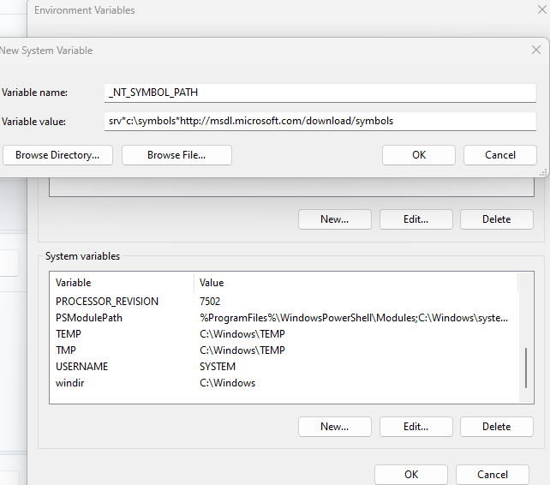
Task: Click the Variable column header
Action: (122, 283)
